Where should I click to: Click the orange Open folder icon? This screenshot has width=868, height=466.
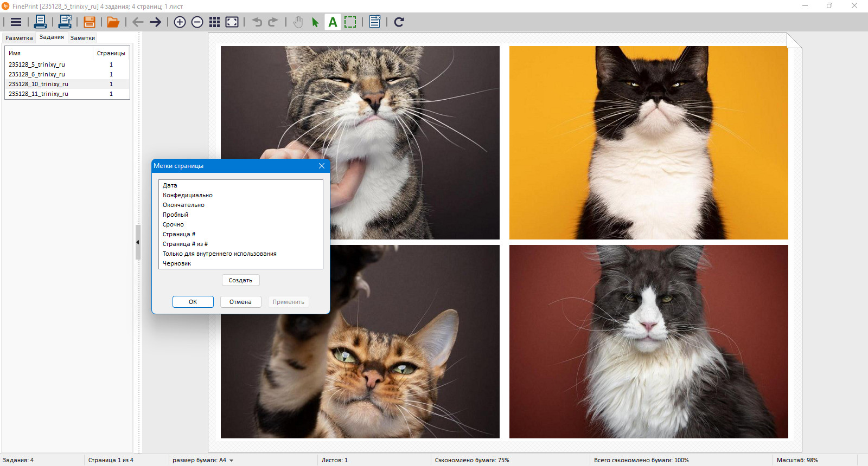coord(113,22)
